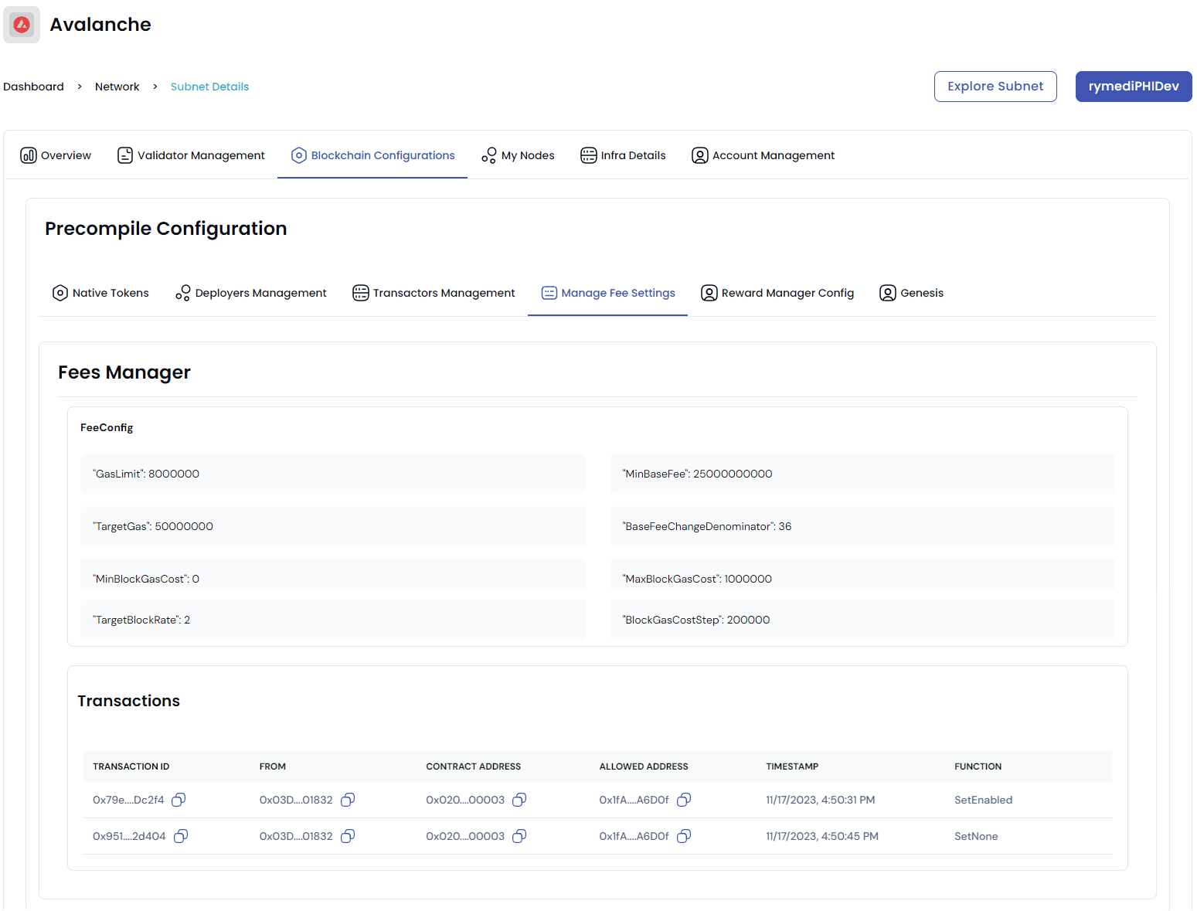The image size is (1197, 911).
Task: Select the BlockGasCostStep 200000 field
Action: click(862, 620)
